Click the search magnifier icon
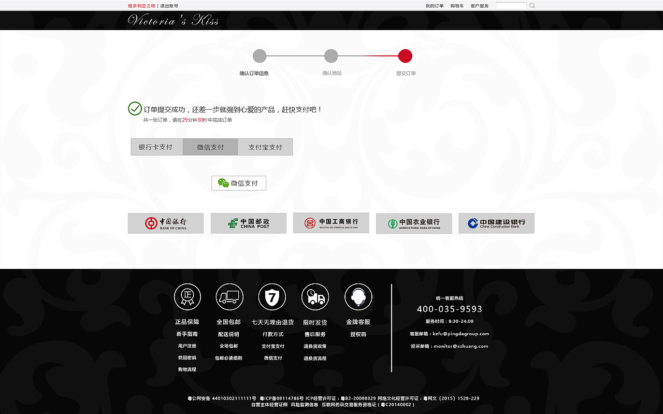The height and width of the screenshot is (414, 663). tap(532, 6)
